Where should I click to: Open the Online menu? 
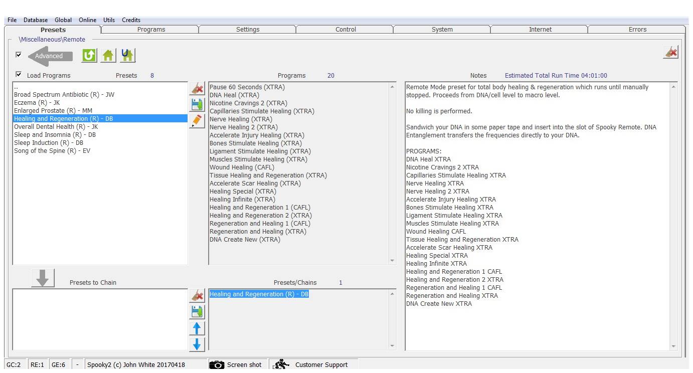click(88, 20)
